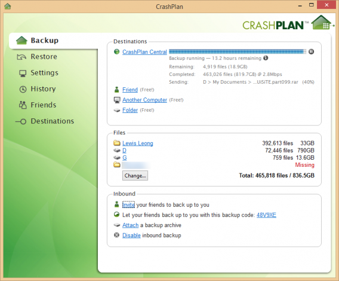Click the 392,613 files 33GB entry

point(288,143)
